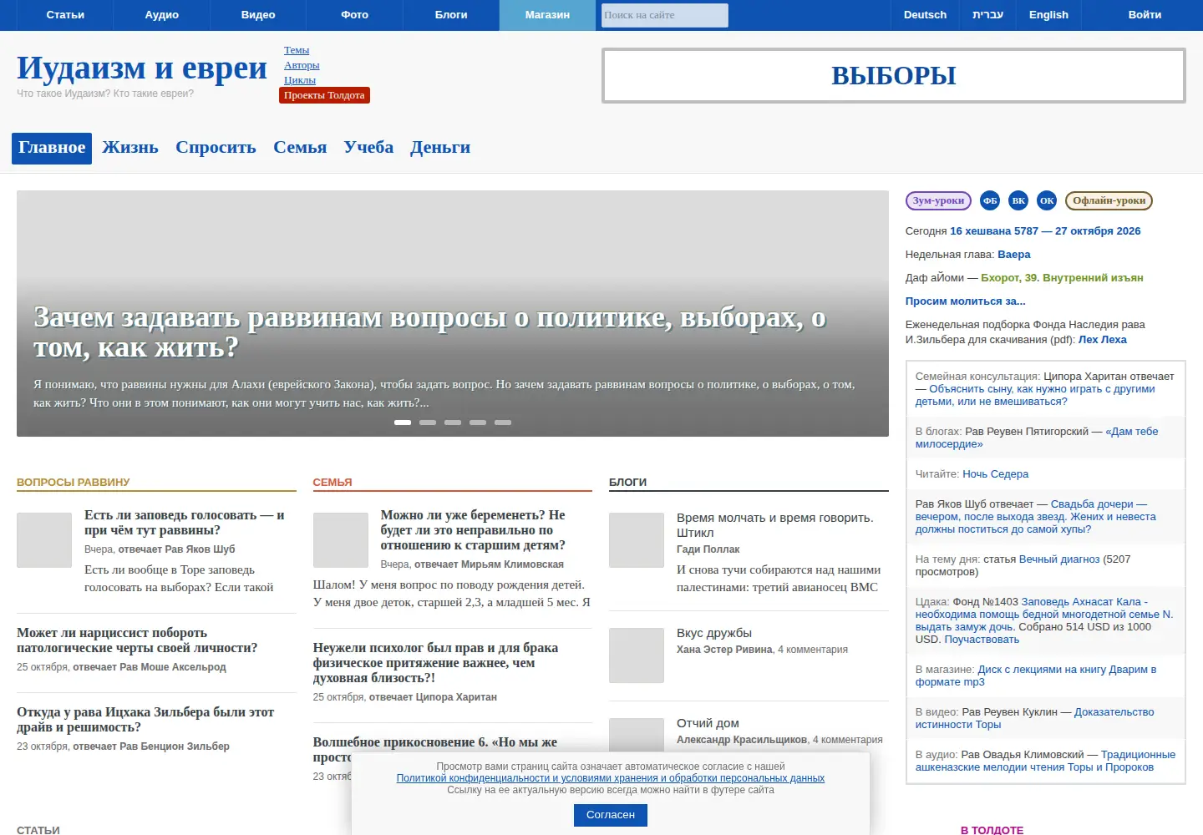The width and height of the screenshot is (1203, 835).
Task: Open the ВК social icon
Action: coord(1018,200)
